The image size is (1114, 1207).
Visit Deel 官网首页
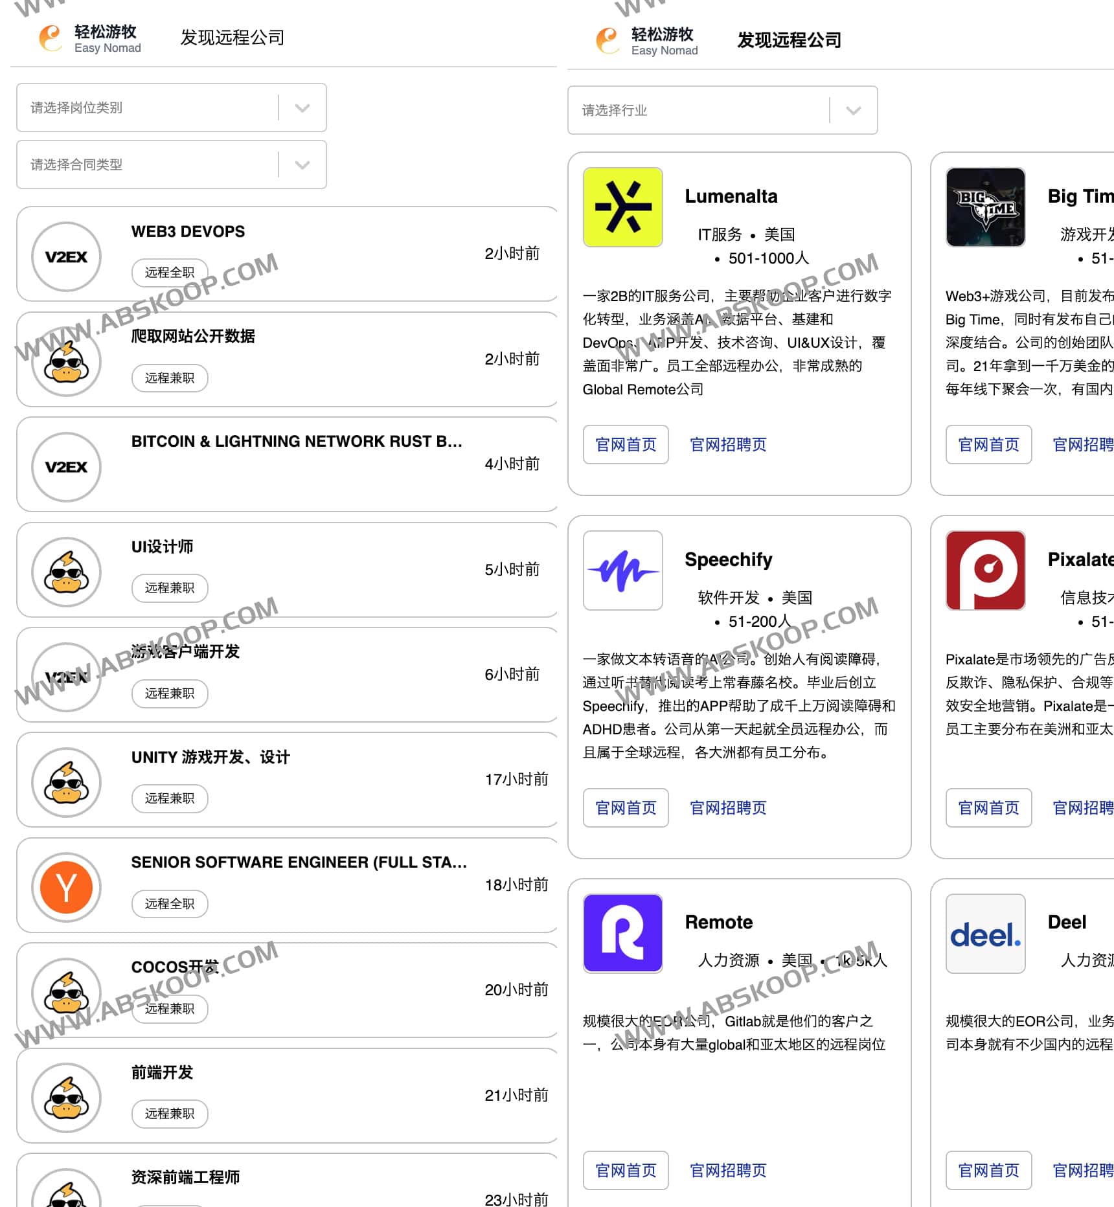coord(988,1171)
